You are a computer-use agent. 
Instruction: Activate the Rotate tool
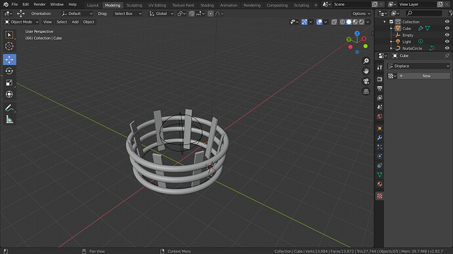[x=9, y=71]
